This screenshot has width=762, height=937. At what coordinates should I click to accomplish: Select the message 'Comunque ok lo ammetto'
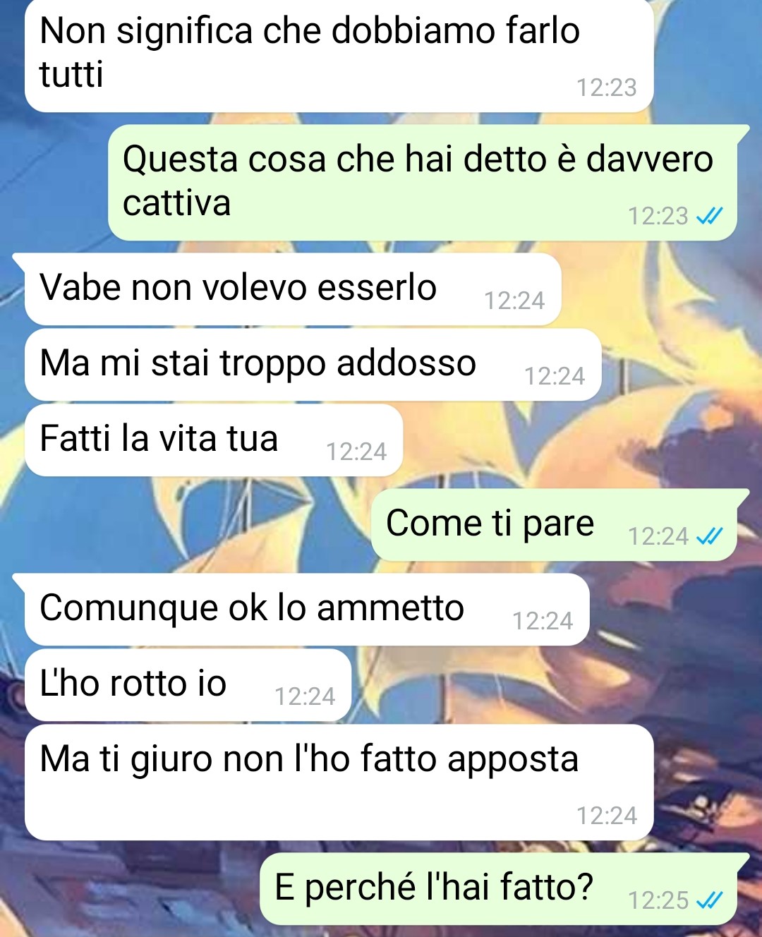(x=307, y=610)
